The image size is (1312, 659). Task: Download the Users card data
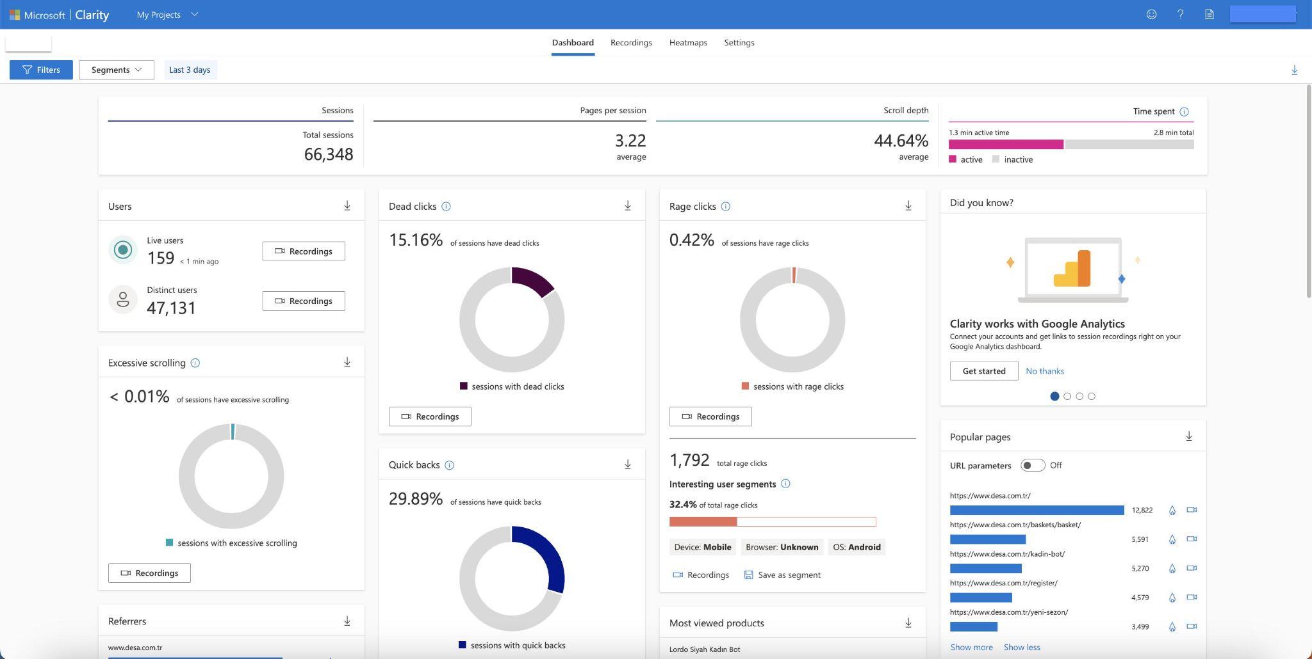point(347,205)
